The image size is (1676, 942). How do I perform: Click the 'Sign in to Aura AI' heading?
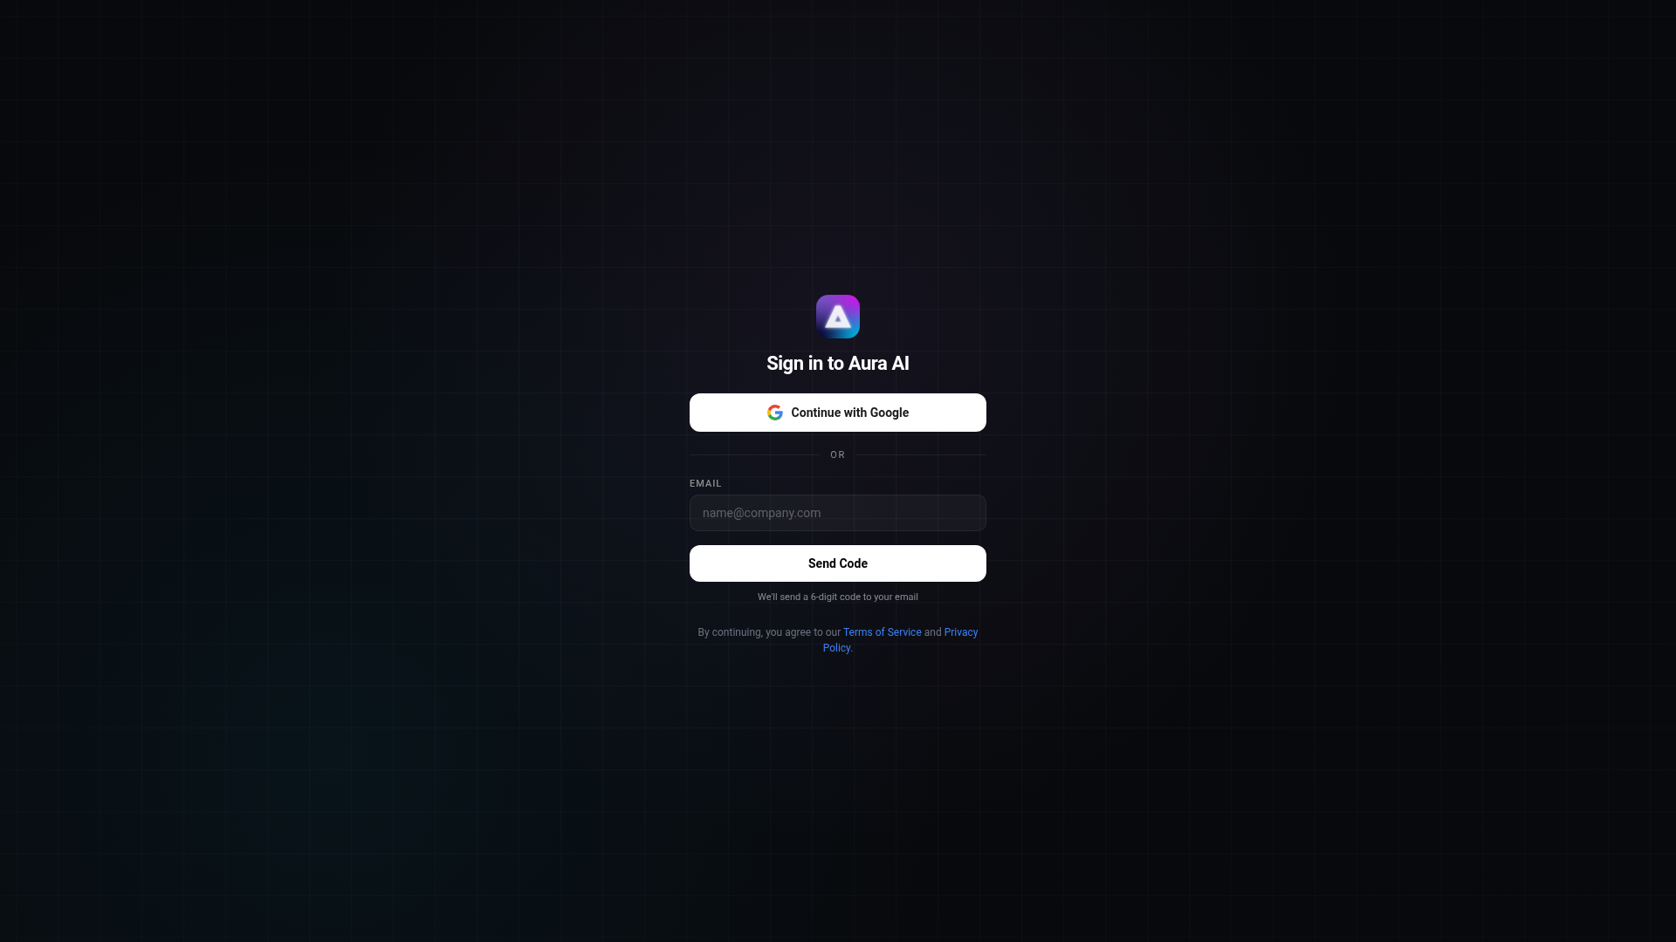coord(838,364)
